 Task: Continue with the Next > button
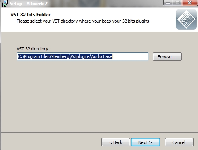click(145, 142)
